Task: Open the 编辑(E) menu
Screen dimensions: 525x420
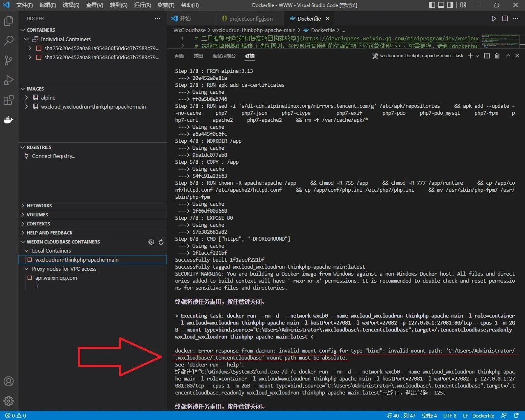Action: [x=48, y=5]
